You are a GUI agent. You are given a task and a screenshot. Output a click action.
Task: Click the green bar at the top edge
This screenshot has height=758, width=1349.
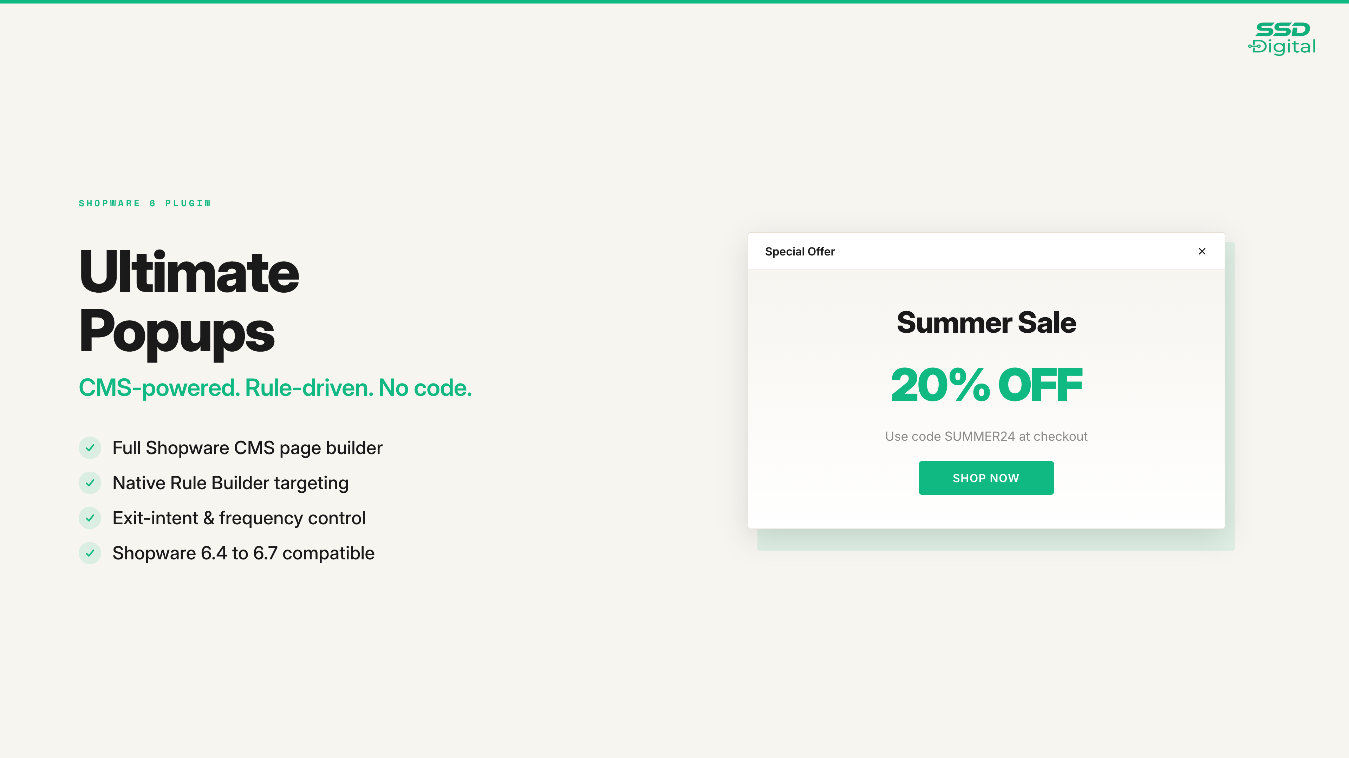[674, 1]
